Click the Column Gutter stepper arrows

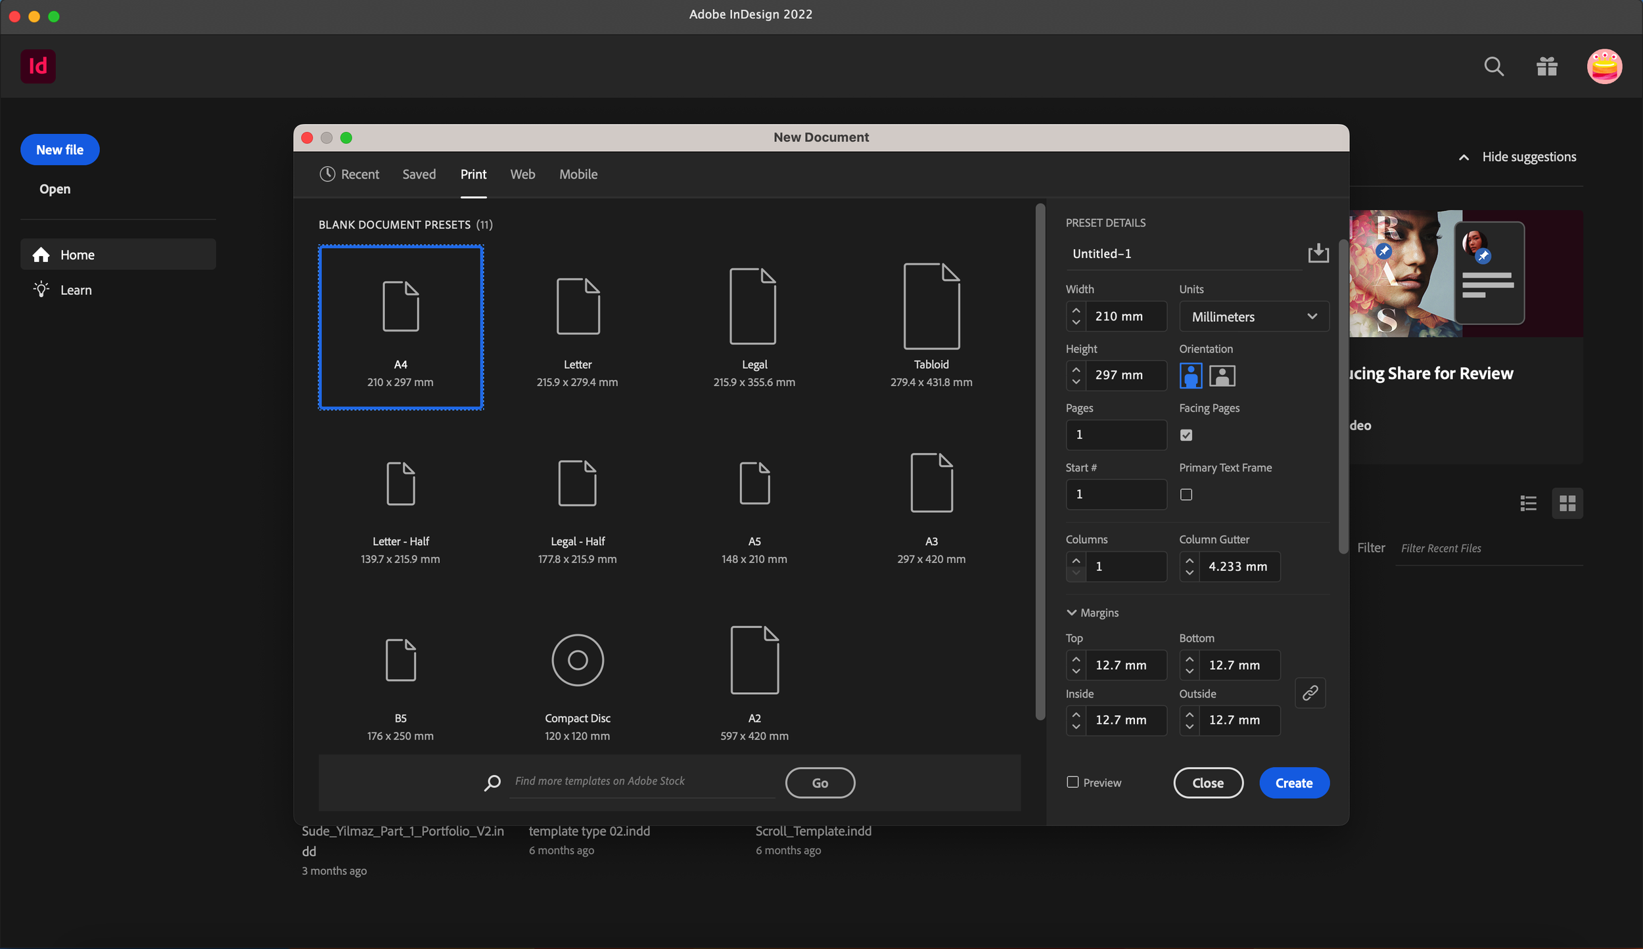tap(1190, 566)
